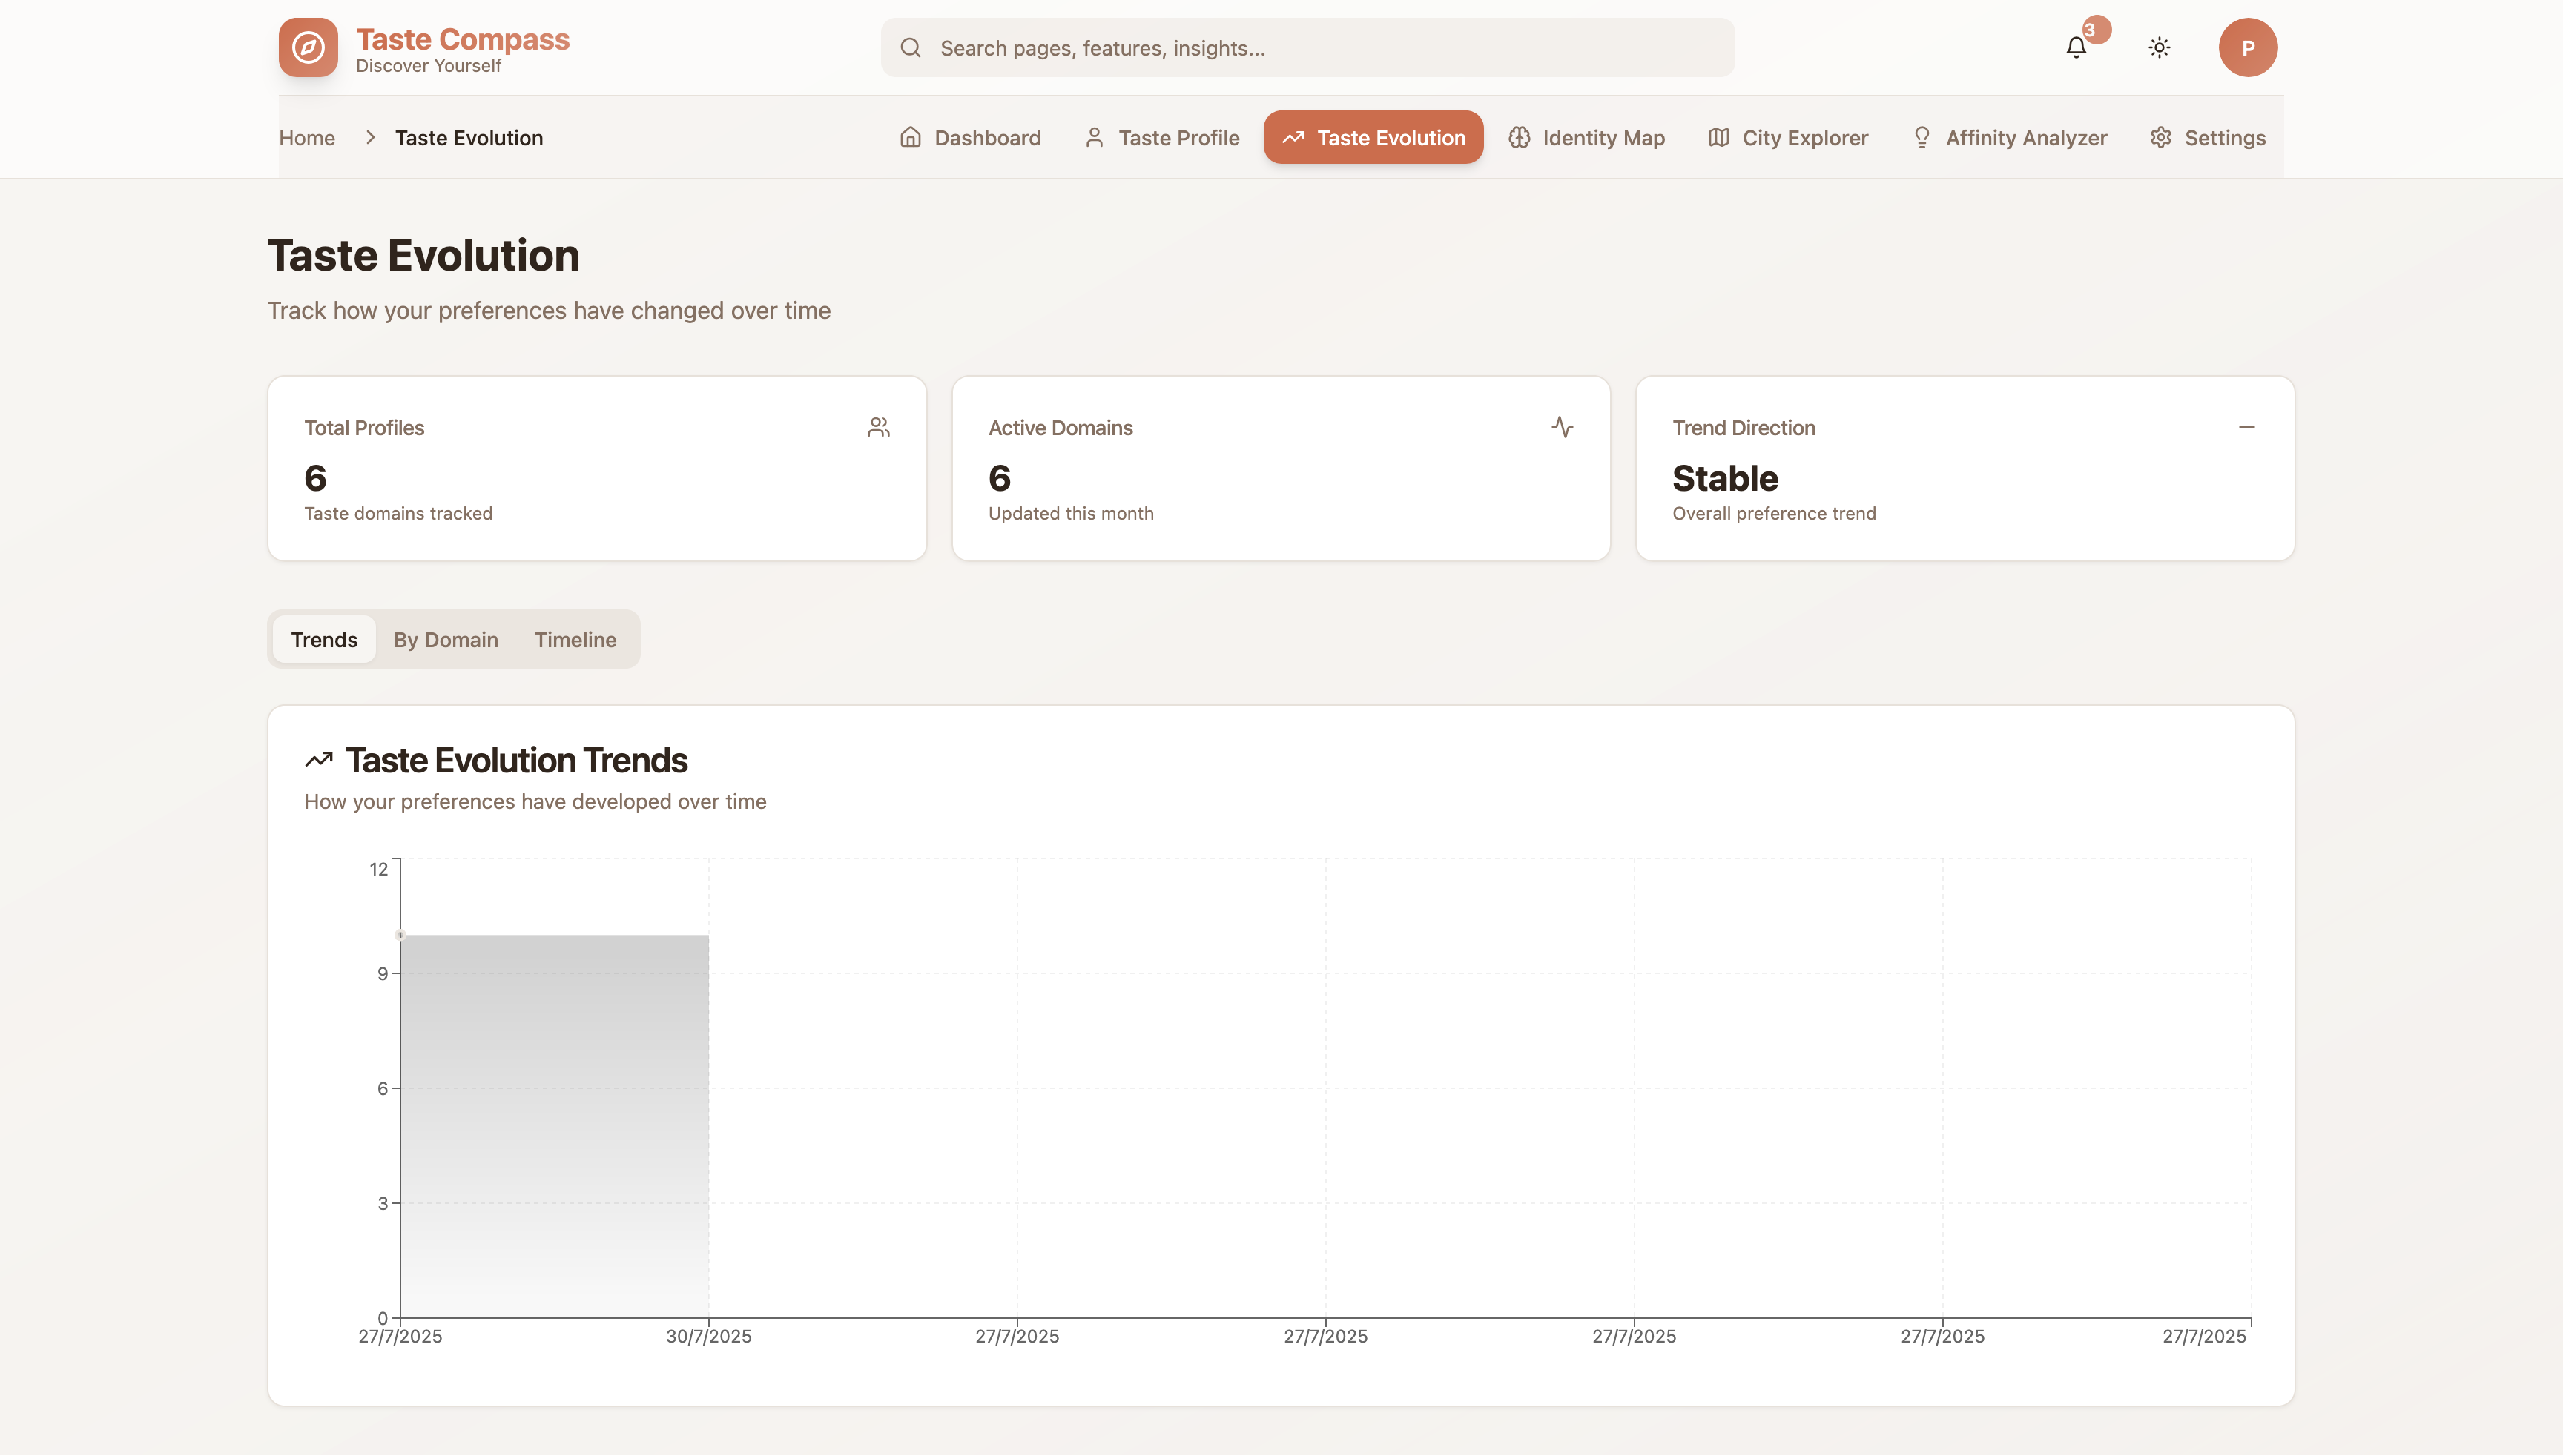Go to the Dashboard page
The image size is (2563, 1456).
tap(969, 138)
